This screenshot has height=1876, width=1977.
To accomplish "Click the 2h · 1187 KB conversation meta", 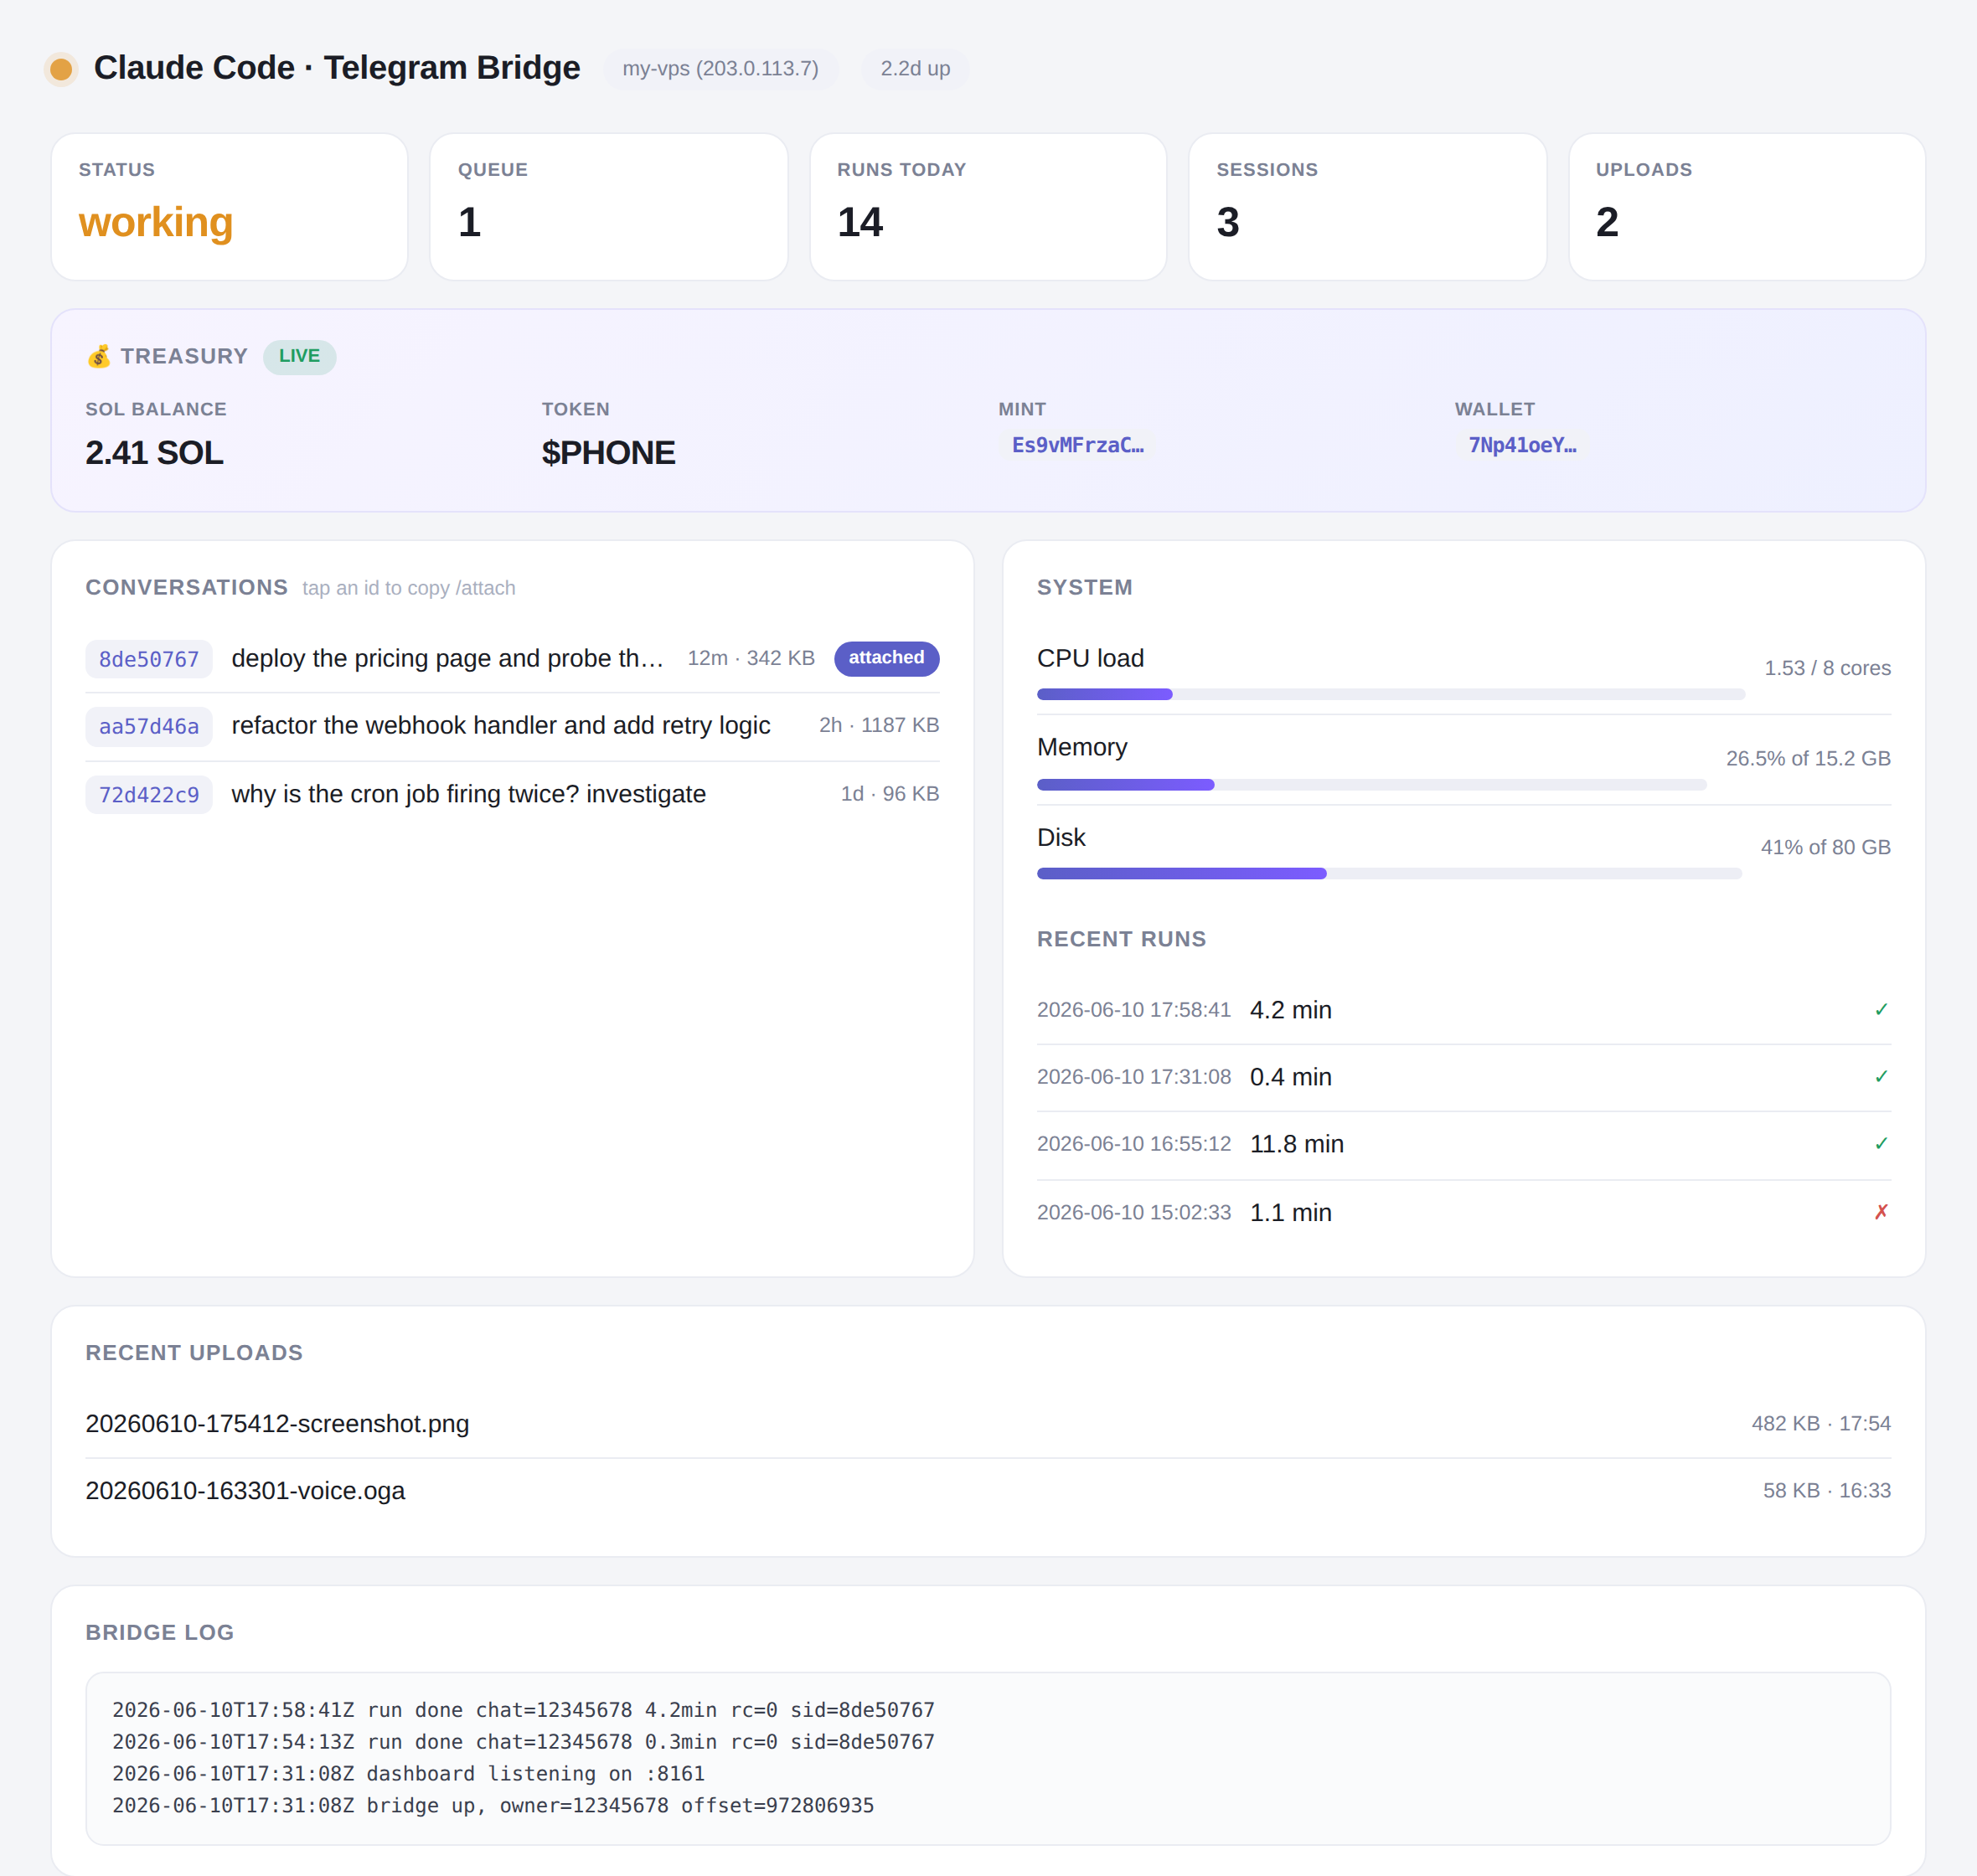I will 879,725.
